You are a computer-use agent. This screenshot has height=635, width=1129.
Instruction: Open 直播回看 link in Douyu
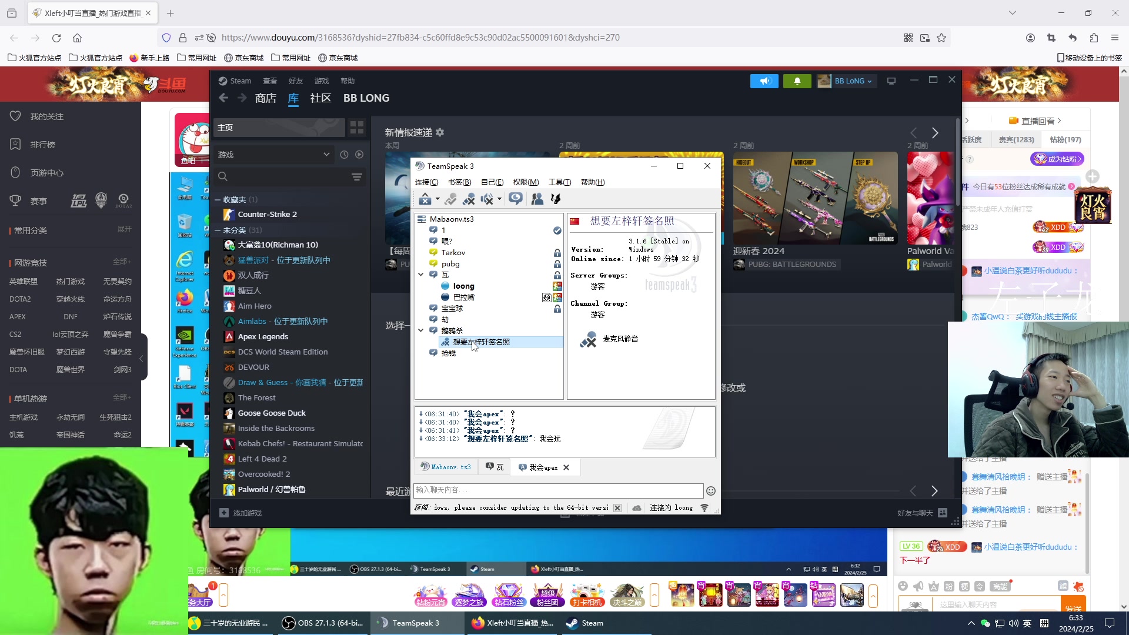(1035, 121)
